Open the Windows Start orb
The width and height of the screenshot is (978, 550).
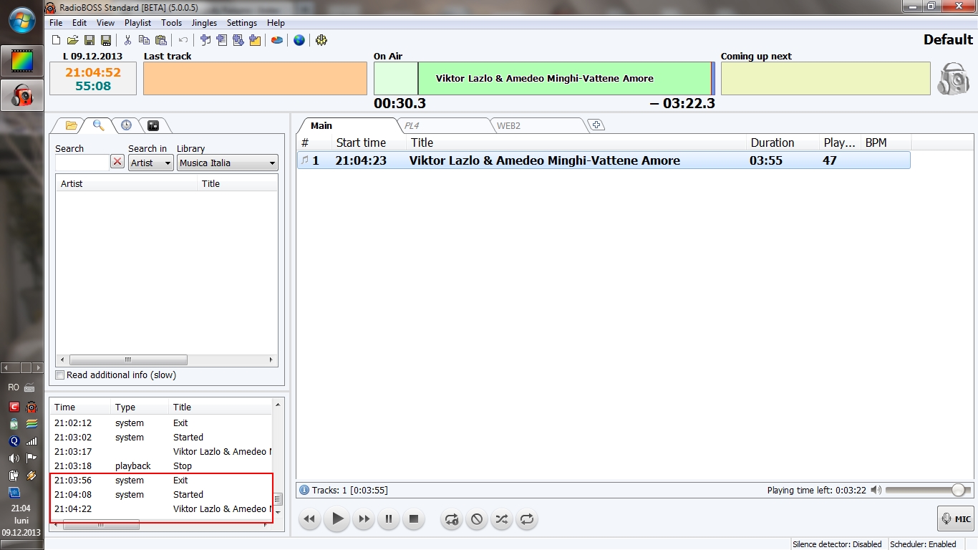click(x=21, y=19)
